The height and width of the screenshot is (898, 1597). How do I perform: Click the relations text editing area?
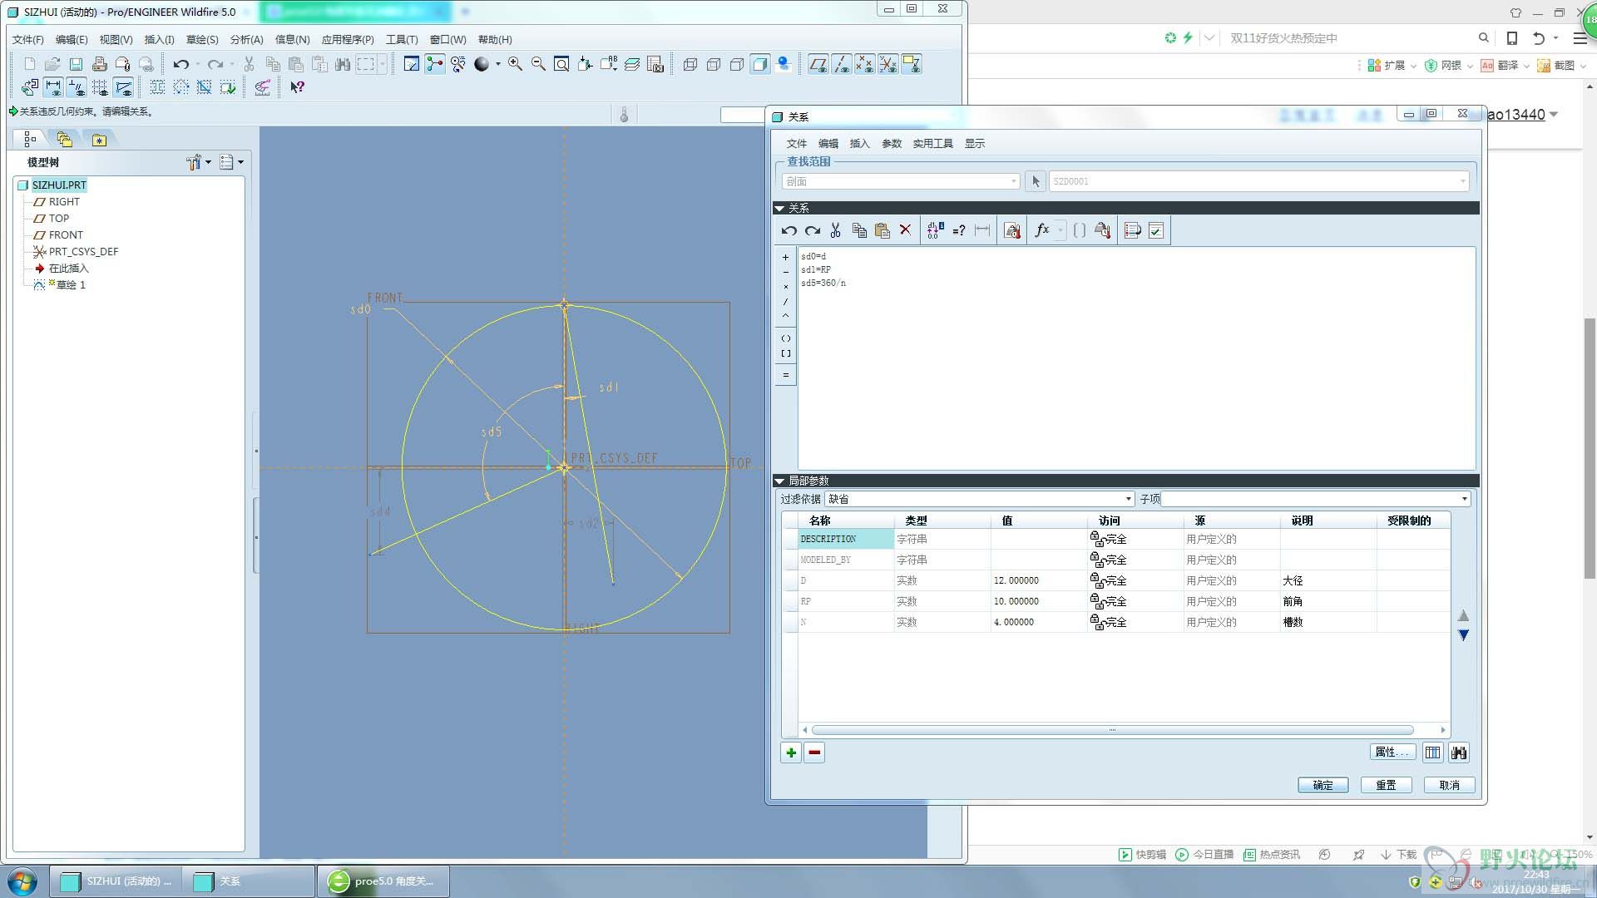[x=1136, y=358]
